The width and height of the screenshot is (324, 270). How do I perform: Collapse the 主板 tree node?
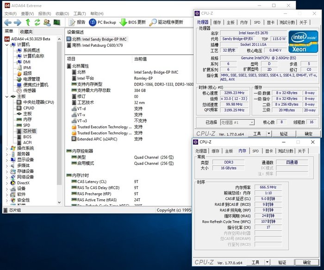pos(7,96)
